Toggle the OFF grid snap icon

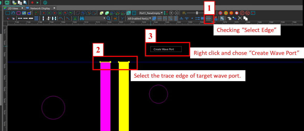point(215,18)
